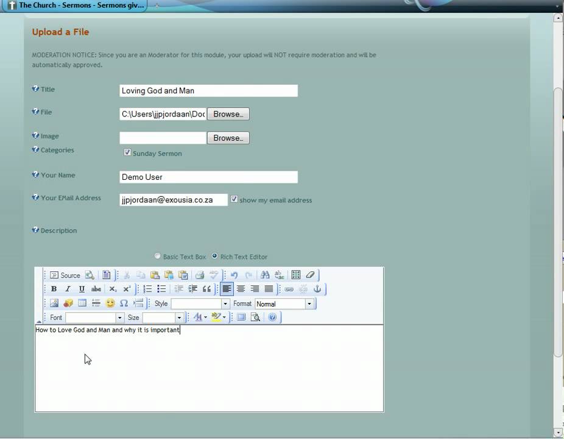Click the Print icon in editor
This screenshot has height=439, width=564.
[x=200, y=276]
